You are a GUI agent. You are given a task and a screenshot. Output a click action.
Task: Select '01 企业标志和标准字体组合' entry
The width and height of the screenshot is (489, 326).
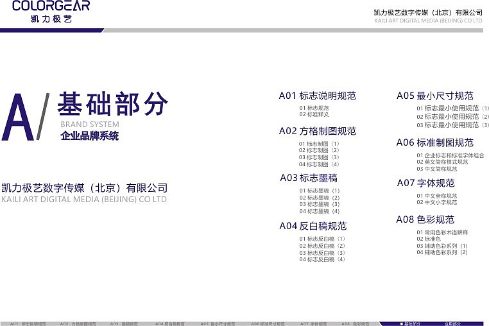[x=450, y=155]
